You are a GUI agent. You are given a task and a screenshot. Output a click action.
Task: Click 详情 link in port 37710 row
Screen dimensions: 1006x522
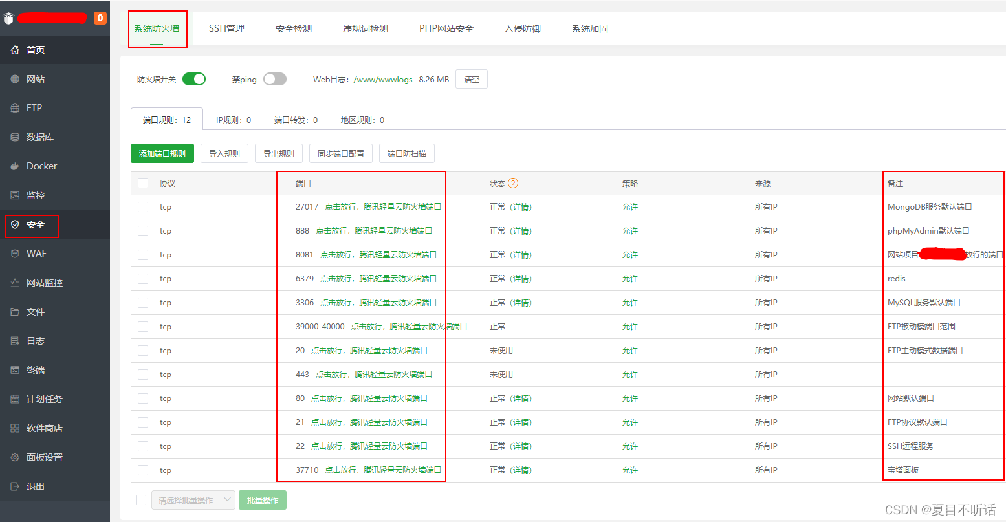point(521,470)
